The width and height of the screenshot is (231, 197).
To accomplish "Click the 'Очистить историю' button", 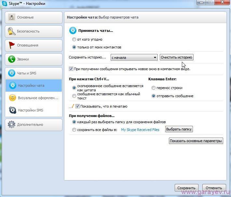I will coord(176,57).
